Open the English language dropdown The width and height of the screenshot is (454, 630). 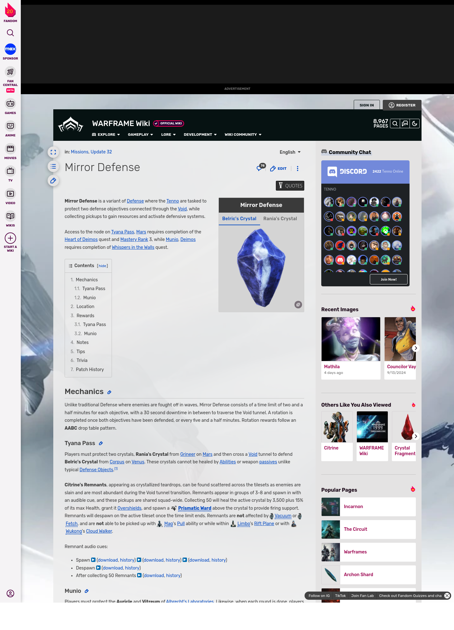coord(290,152)
